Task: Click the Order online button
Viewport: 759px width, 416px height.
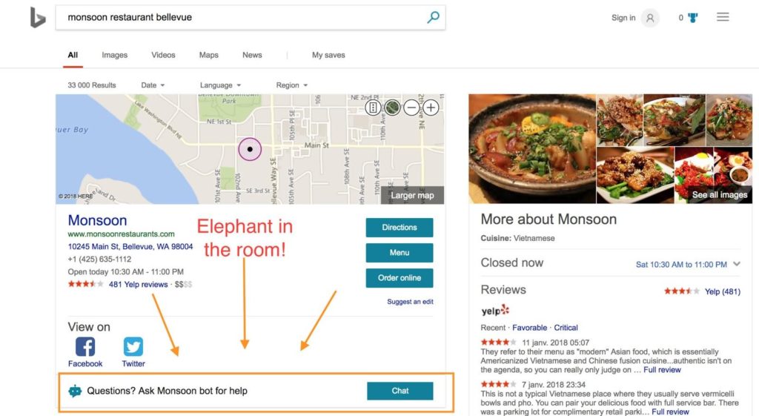Action: click(400, 278)
